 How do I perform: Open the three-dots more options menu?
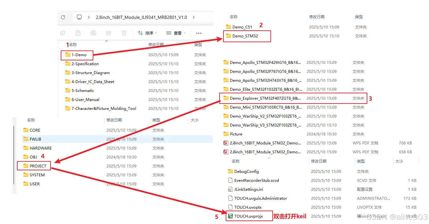click(199, 33)
